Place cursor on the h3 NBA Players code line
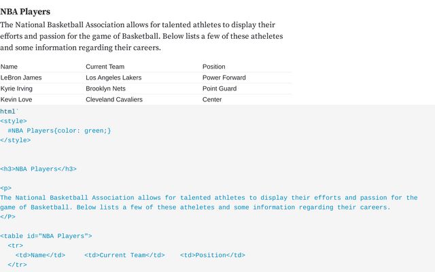The width and height of the screenshot is (435, 272). (x=38, y=169)
